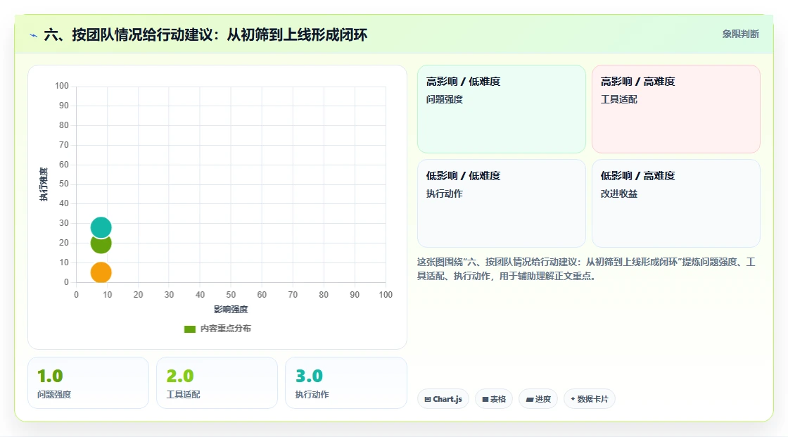Click the orange bubble in the chart
This screenshot has width=788, height=437.
click(101, 272)
